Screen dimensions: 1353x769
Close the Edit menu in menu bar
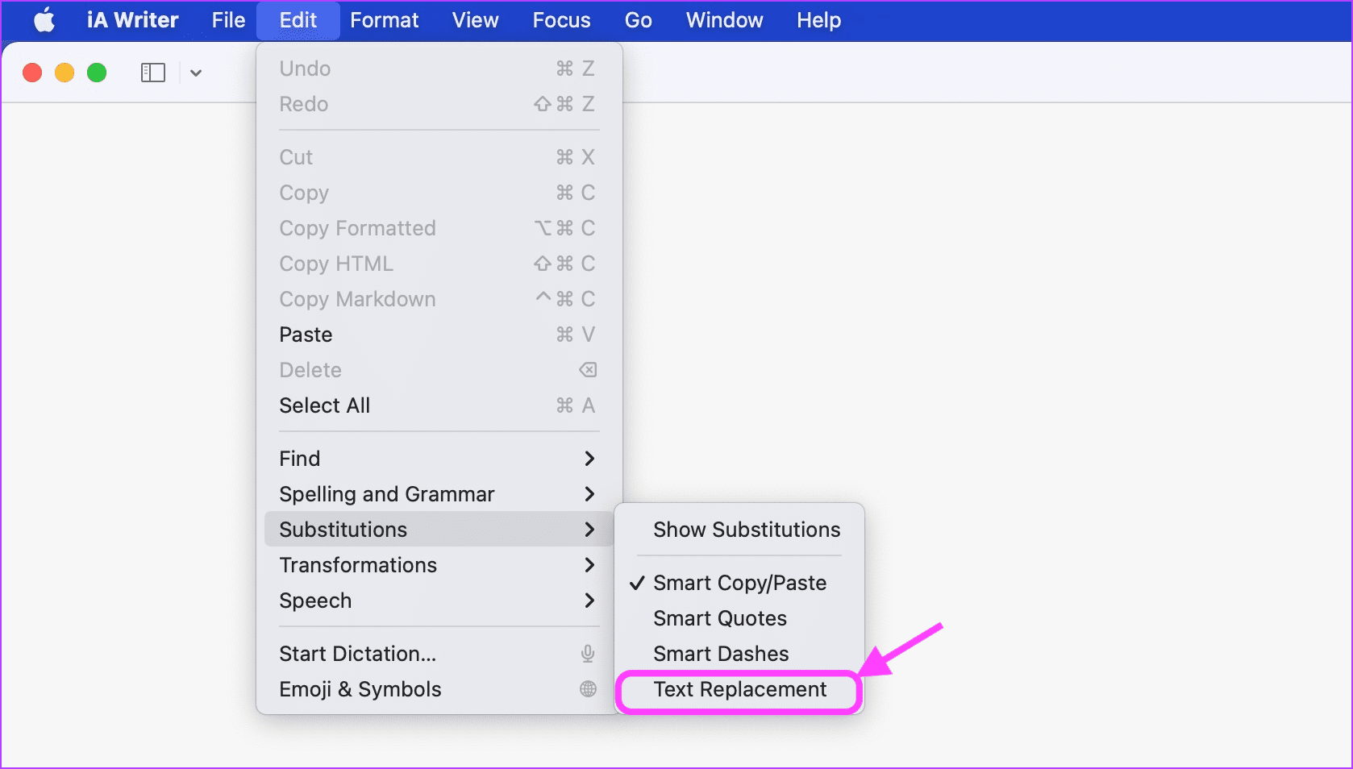click(x=298, y=20)
